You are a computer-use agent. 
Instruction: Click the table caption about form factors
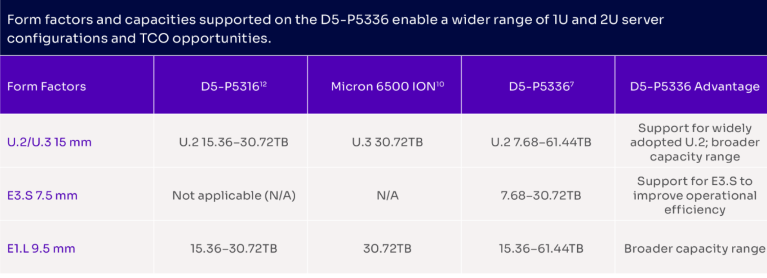pyautogui.click(x=336, y=29)
